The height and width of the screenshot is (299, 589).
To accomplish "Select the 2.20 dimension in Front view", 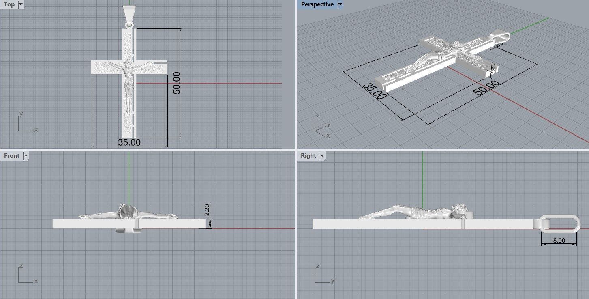I will click(x=207, y=210).
